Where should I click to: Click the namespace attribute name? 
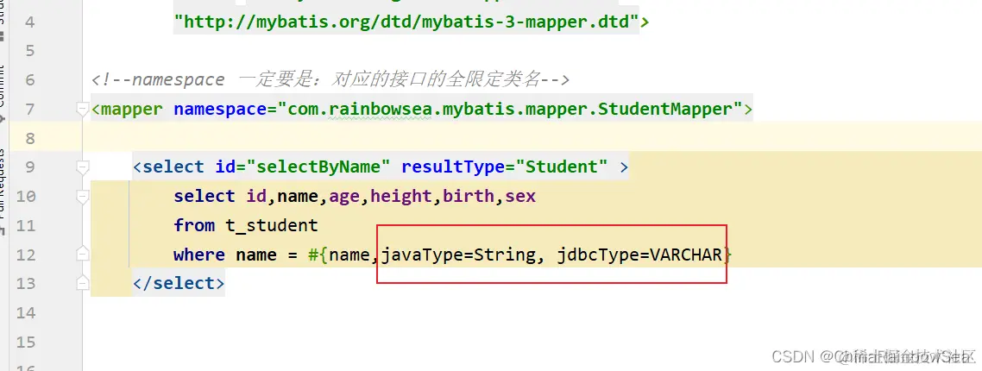(220, 110)
